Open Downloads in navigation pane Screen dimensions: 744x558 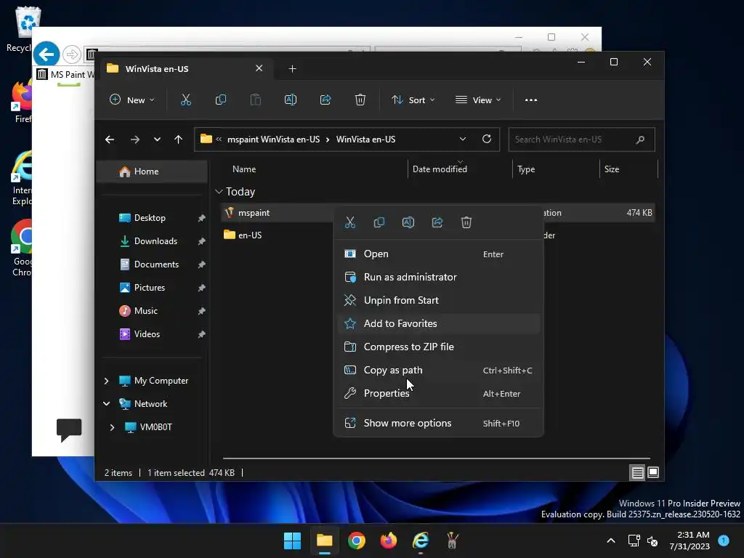click(x=155, y=241)
